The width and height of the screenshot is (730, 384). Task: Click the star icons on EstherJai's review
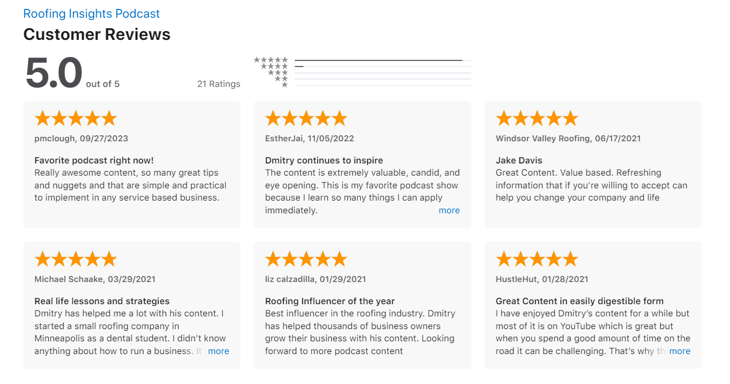click(306, 117)
